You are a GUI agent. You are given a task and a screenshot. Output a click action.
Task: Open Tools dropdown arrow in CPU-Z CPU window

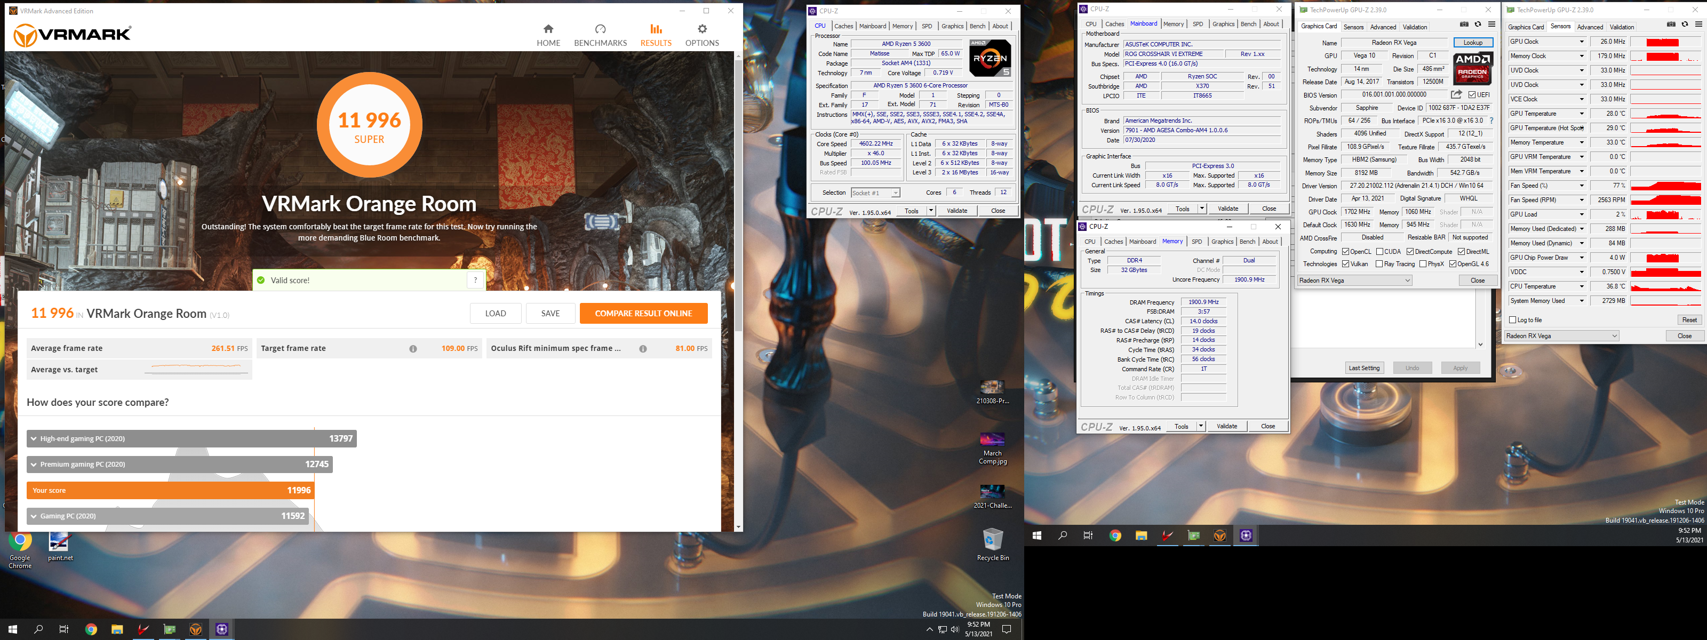click(x=931, y=211)
